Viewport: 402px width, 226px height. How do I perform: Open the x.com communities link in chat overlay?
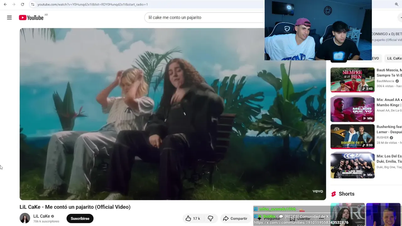pos(301,223)
